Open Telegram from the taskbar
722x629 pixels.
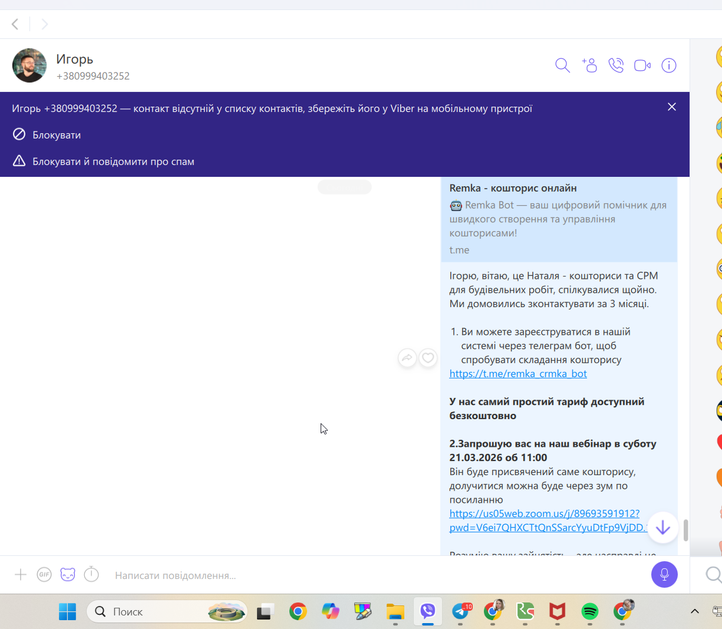click(x=461, y=612)
